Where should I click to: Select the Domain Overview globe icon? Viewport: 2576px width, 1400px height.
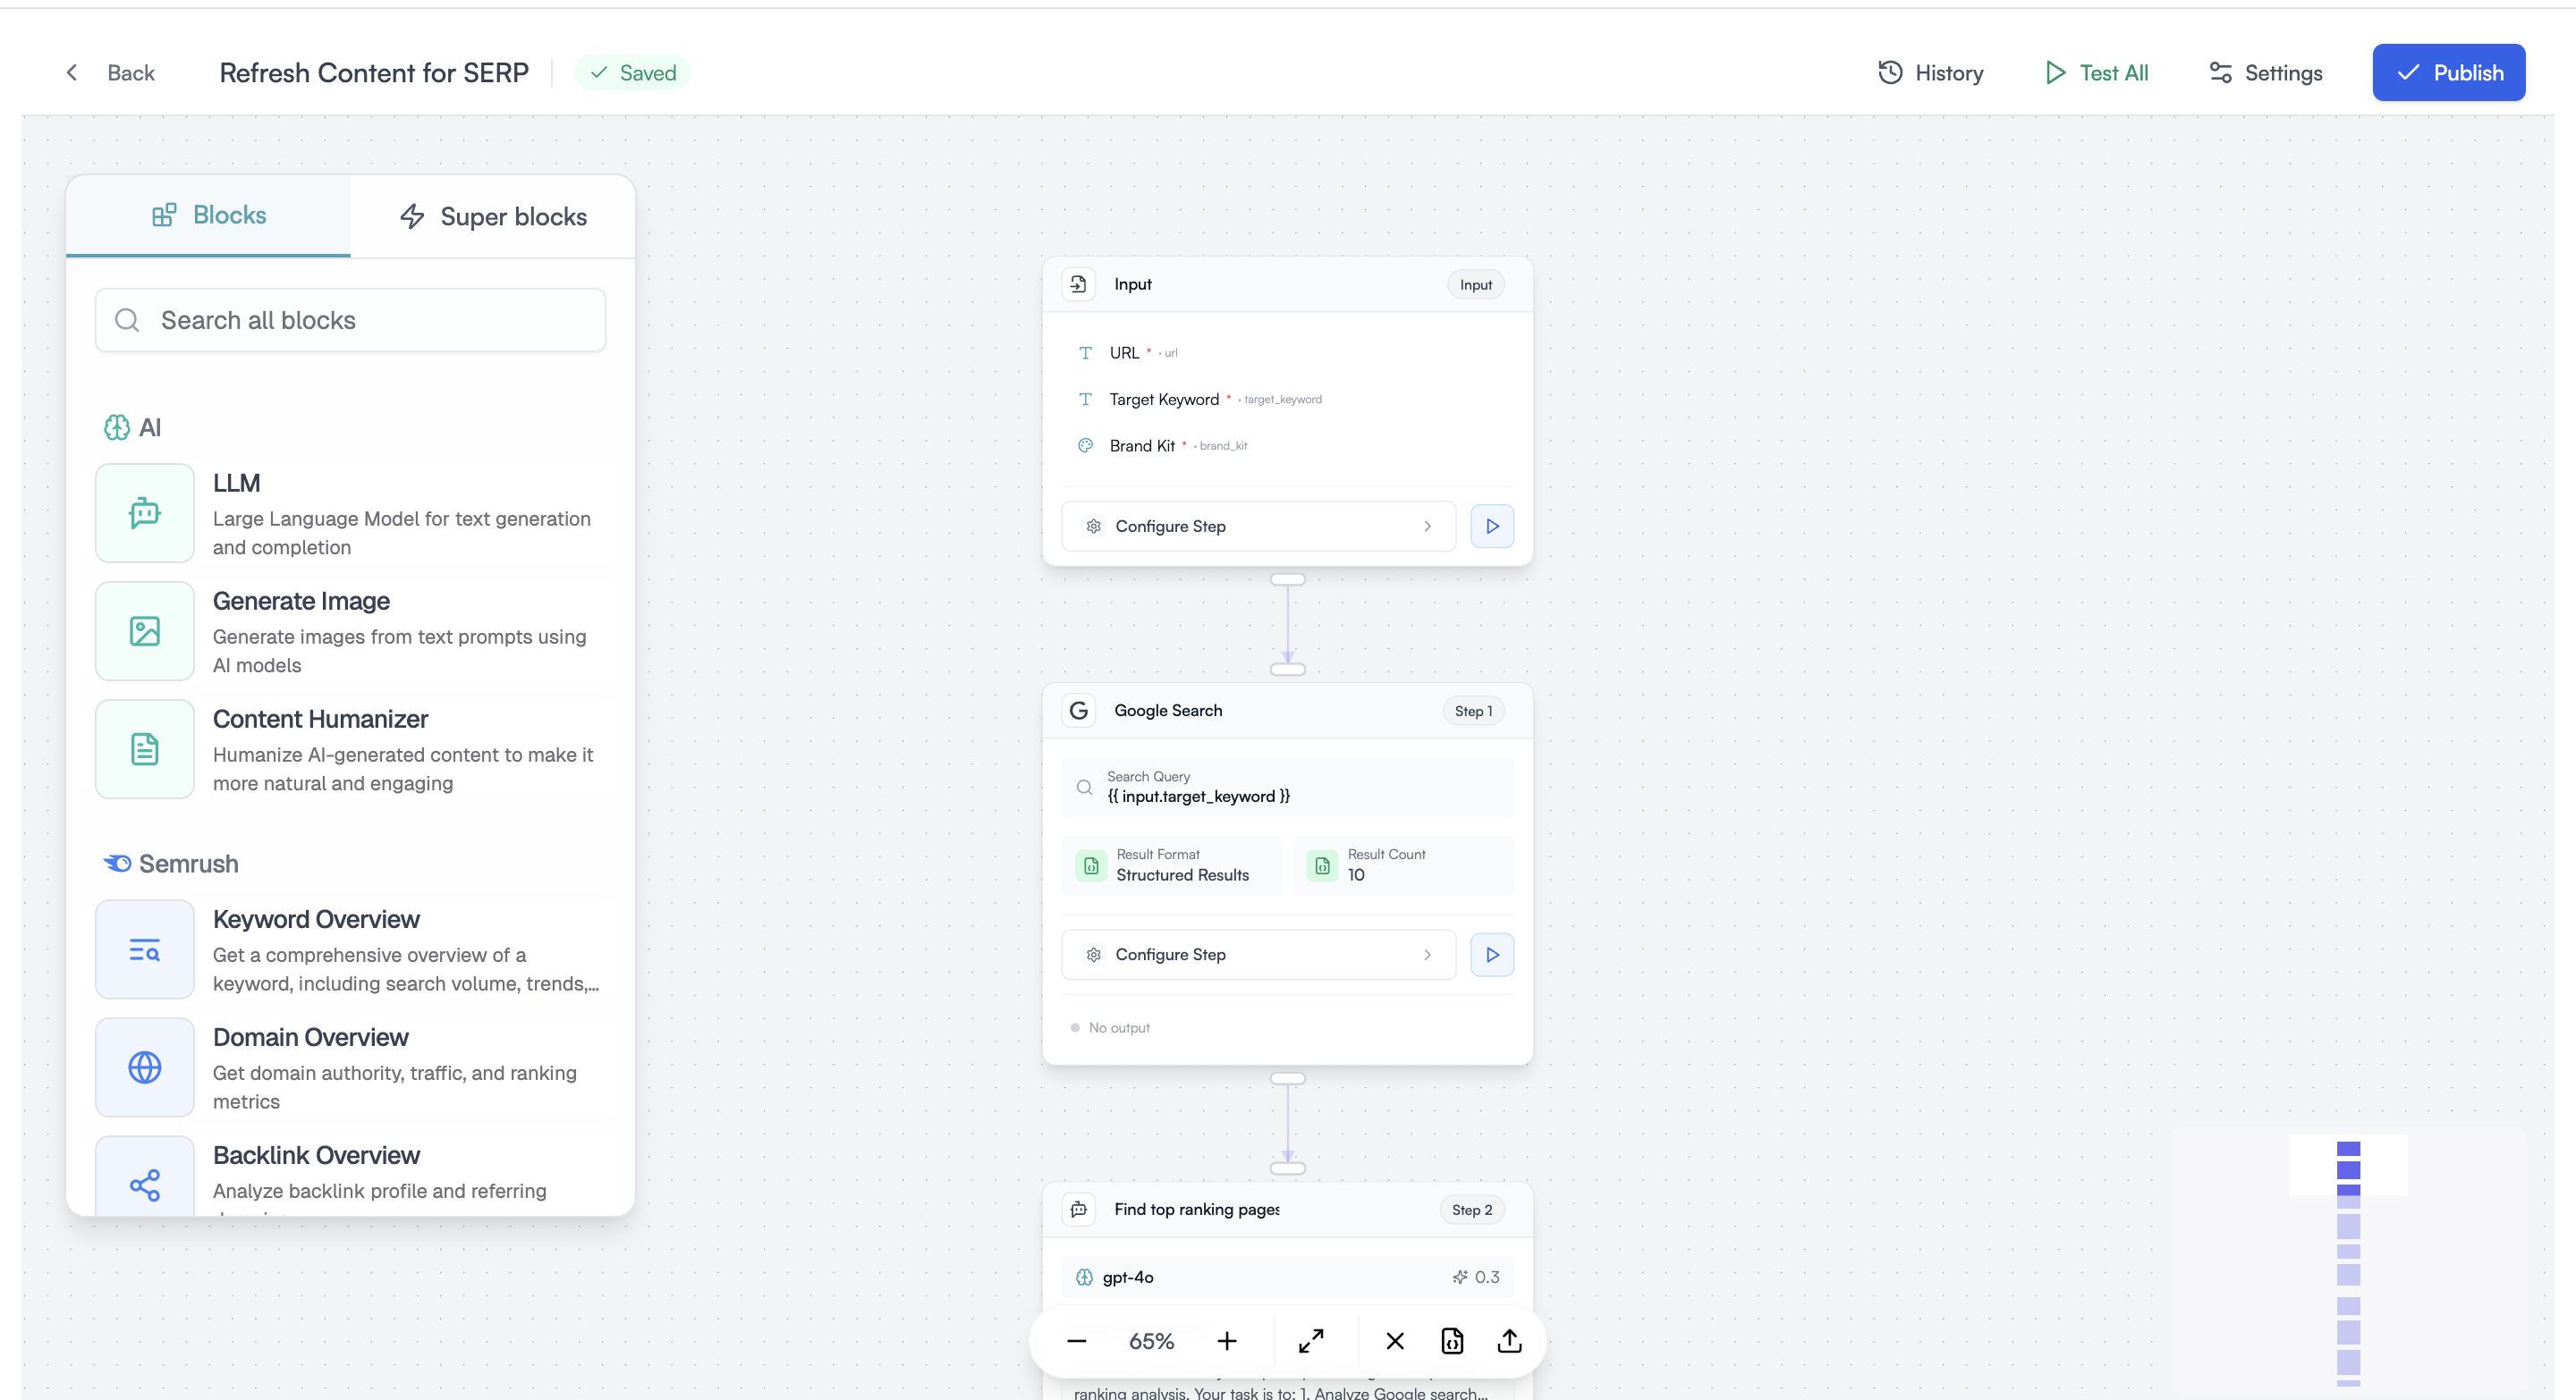coord(144,1067)
